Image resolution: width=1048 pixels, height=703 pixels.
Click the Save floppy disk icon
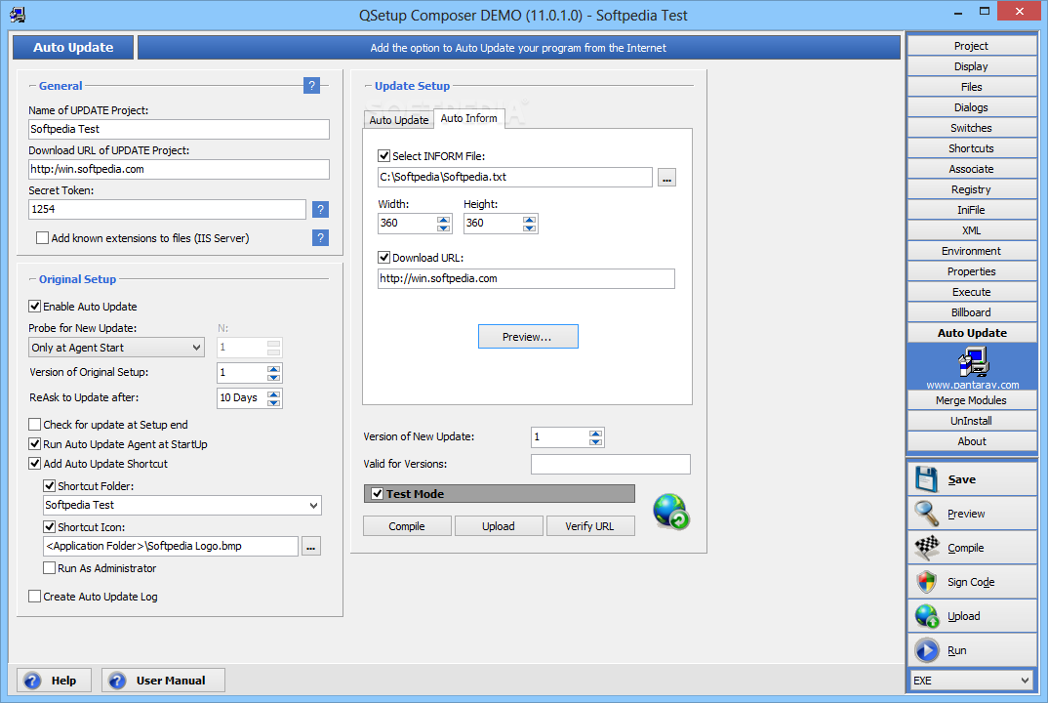click(x=926, y=479)
